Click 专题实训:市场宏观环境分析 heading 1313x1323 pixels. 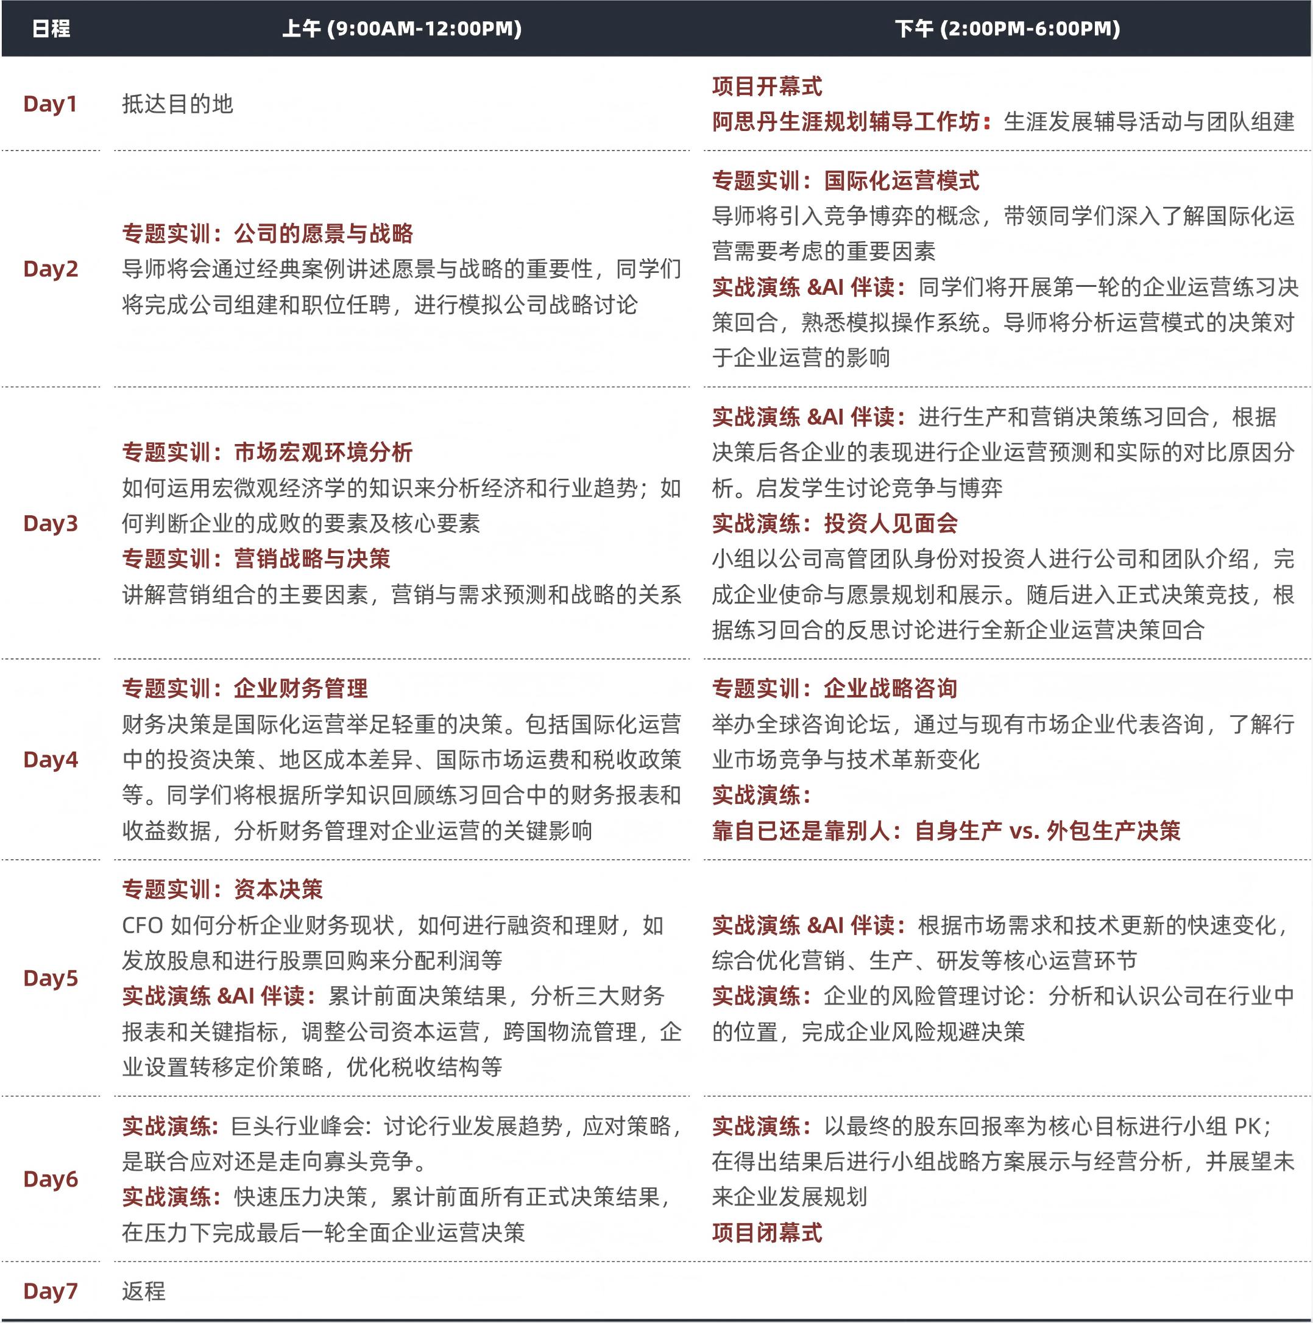[x=267, y=452]
